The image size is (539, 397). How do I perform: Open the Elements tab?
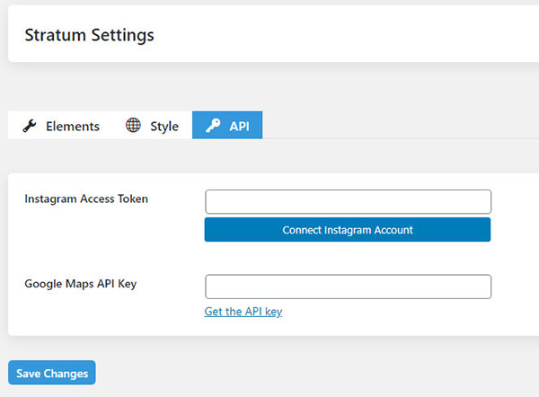point(60,126)
